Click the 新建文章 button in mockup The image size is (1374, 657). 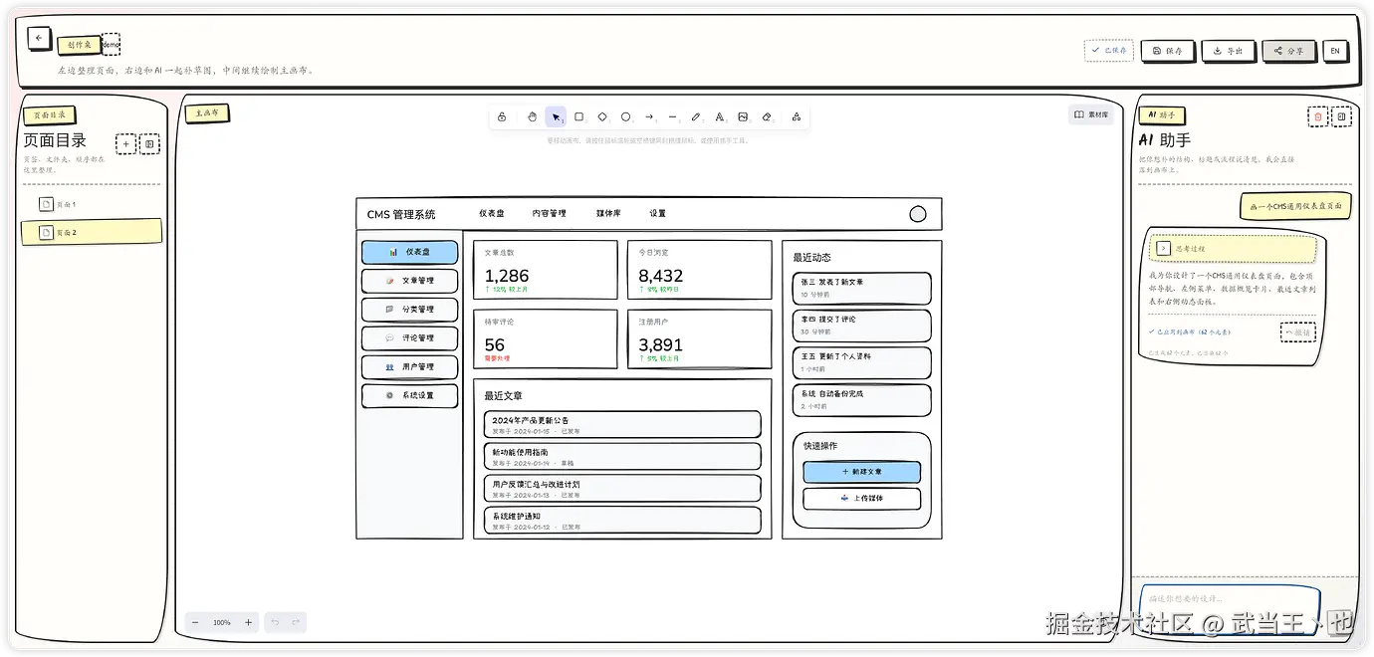(x=862, y=472)
